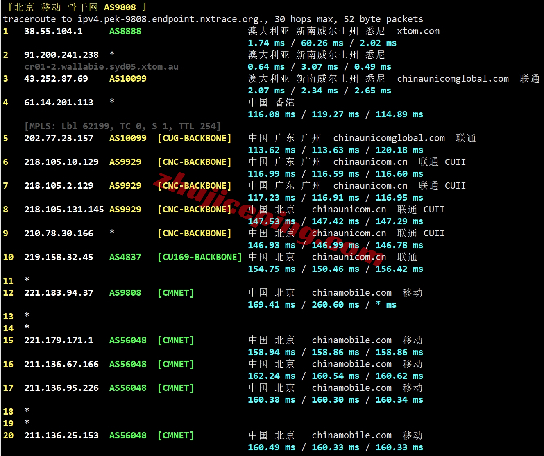
Task: Click IP 221.183.94.37 at hop 12
Action: (59, 293)
